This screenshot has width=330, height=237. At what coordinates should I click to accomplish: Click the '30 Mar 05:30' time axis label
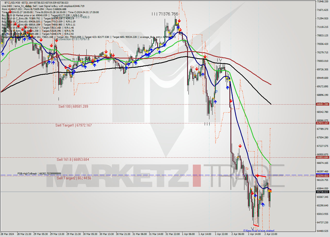pos(90,234)
